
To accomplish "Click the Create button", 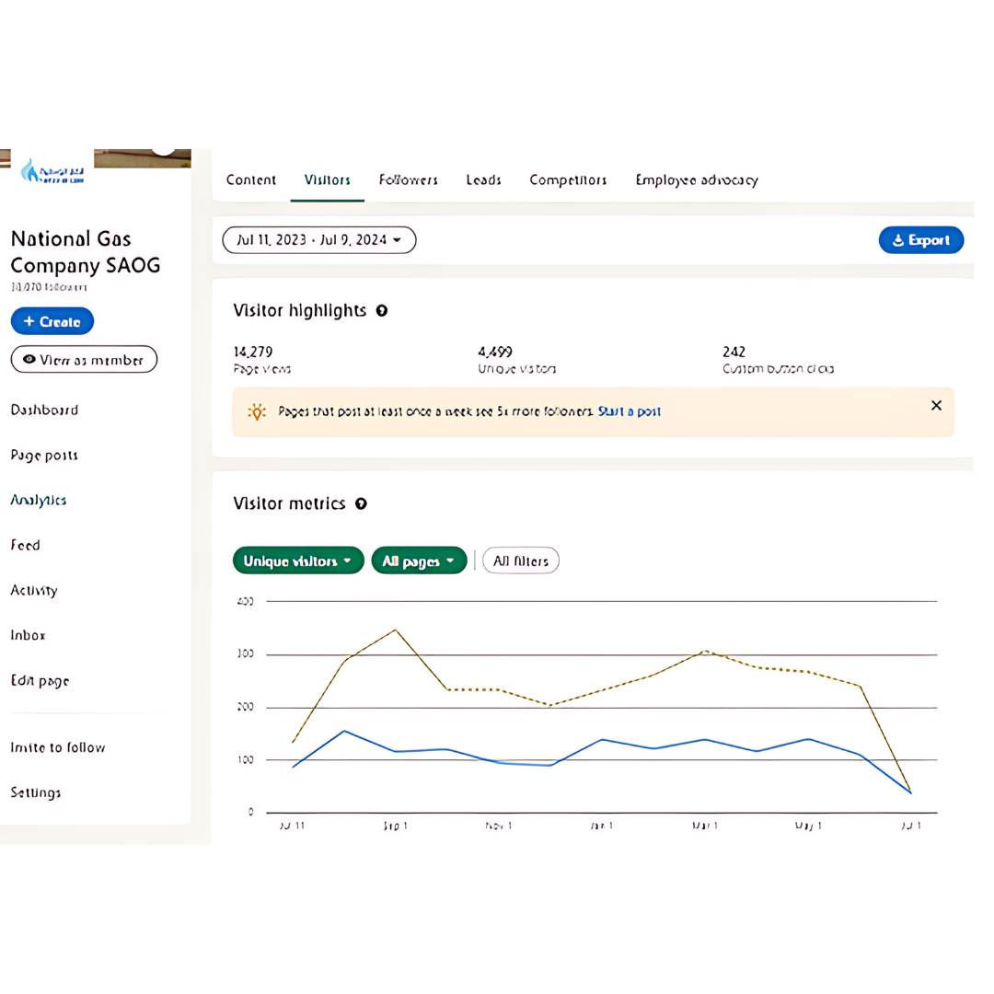I will [x=52, y=321].
